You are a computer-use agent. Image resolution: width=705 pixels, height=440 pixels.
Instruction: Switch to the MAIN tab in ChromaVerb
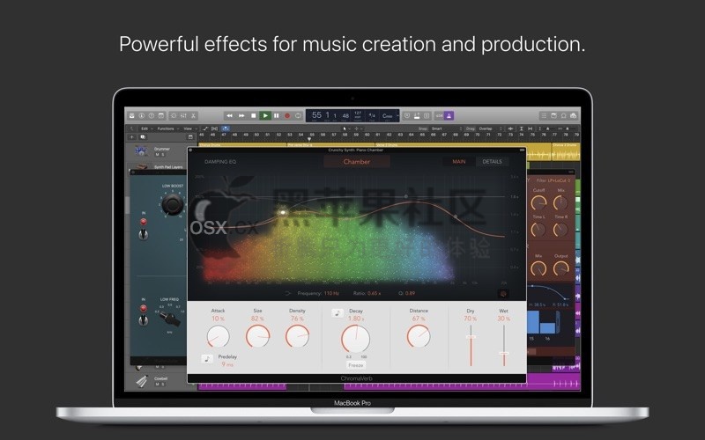pyautogui.click(x=458, y=162)
